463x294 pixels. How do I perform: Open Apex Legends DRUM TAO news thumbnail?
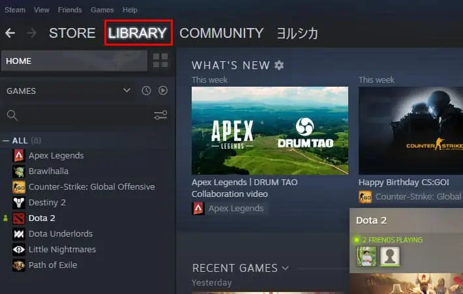pos(269,130)
